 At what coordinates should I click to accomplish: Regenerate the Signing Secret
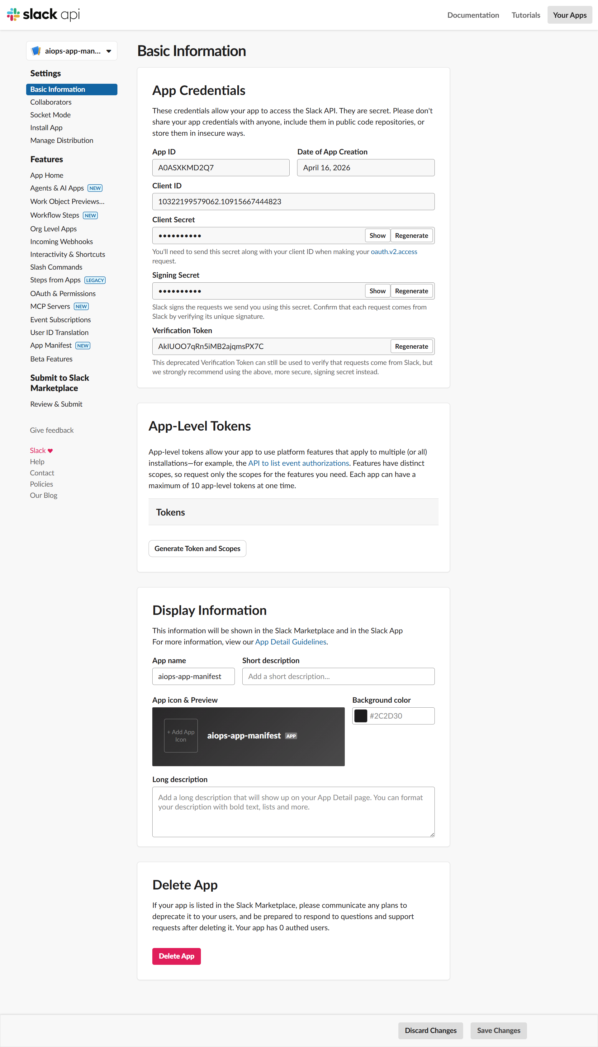click(x=411, y=291)
